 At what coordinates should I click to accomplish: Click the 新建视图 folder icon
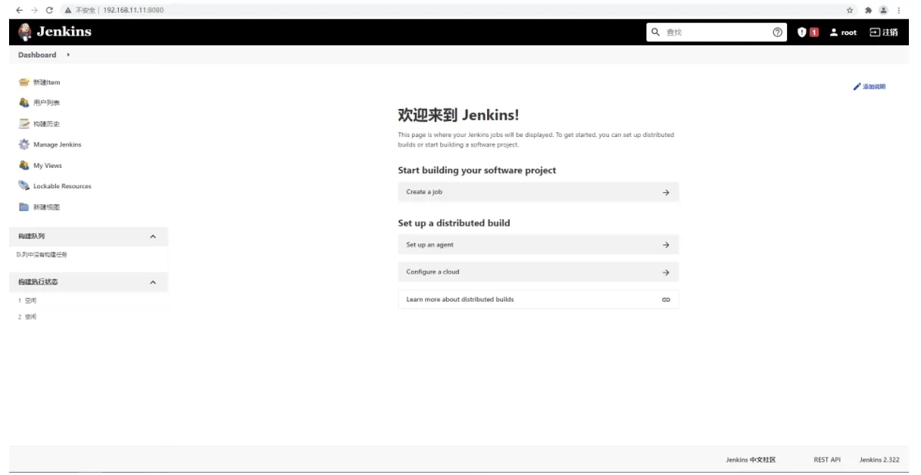coord(23,207)
